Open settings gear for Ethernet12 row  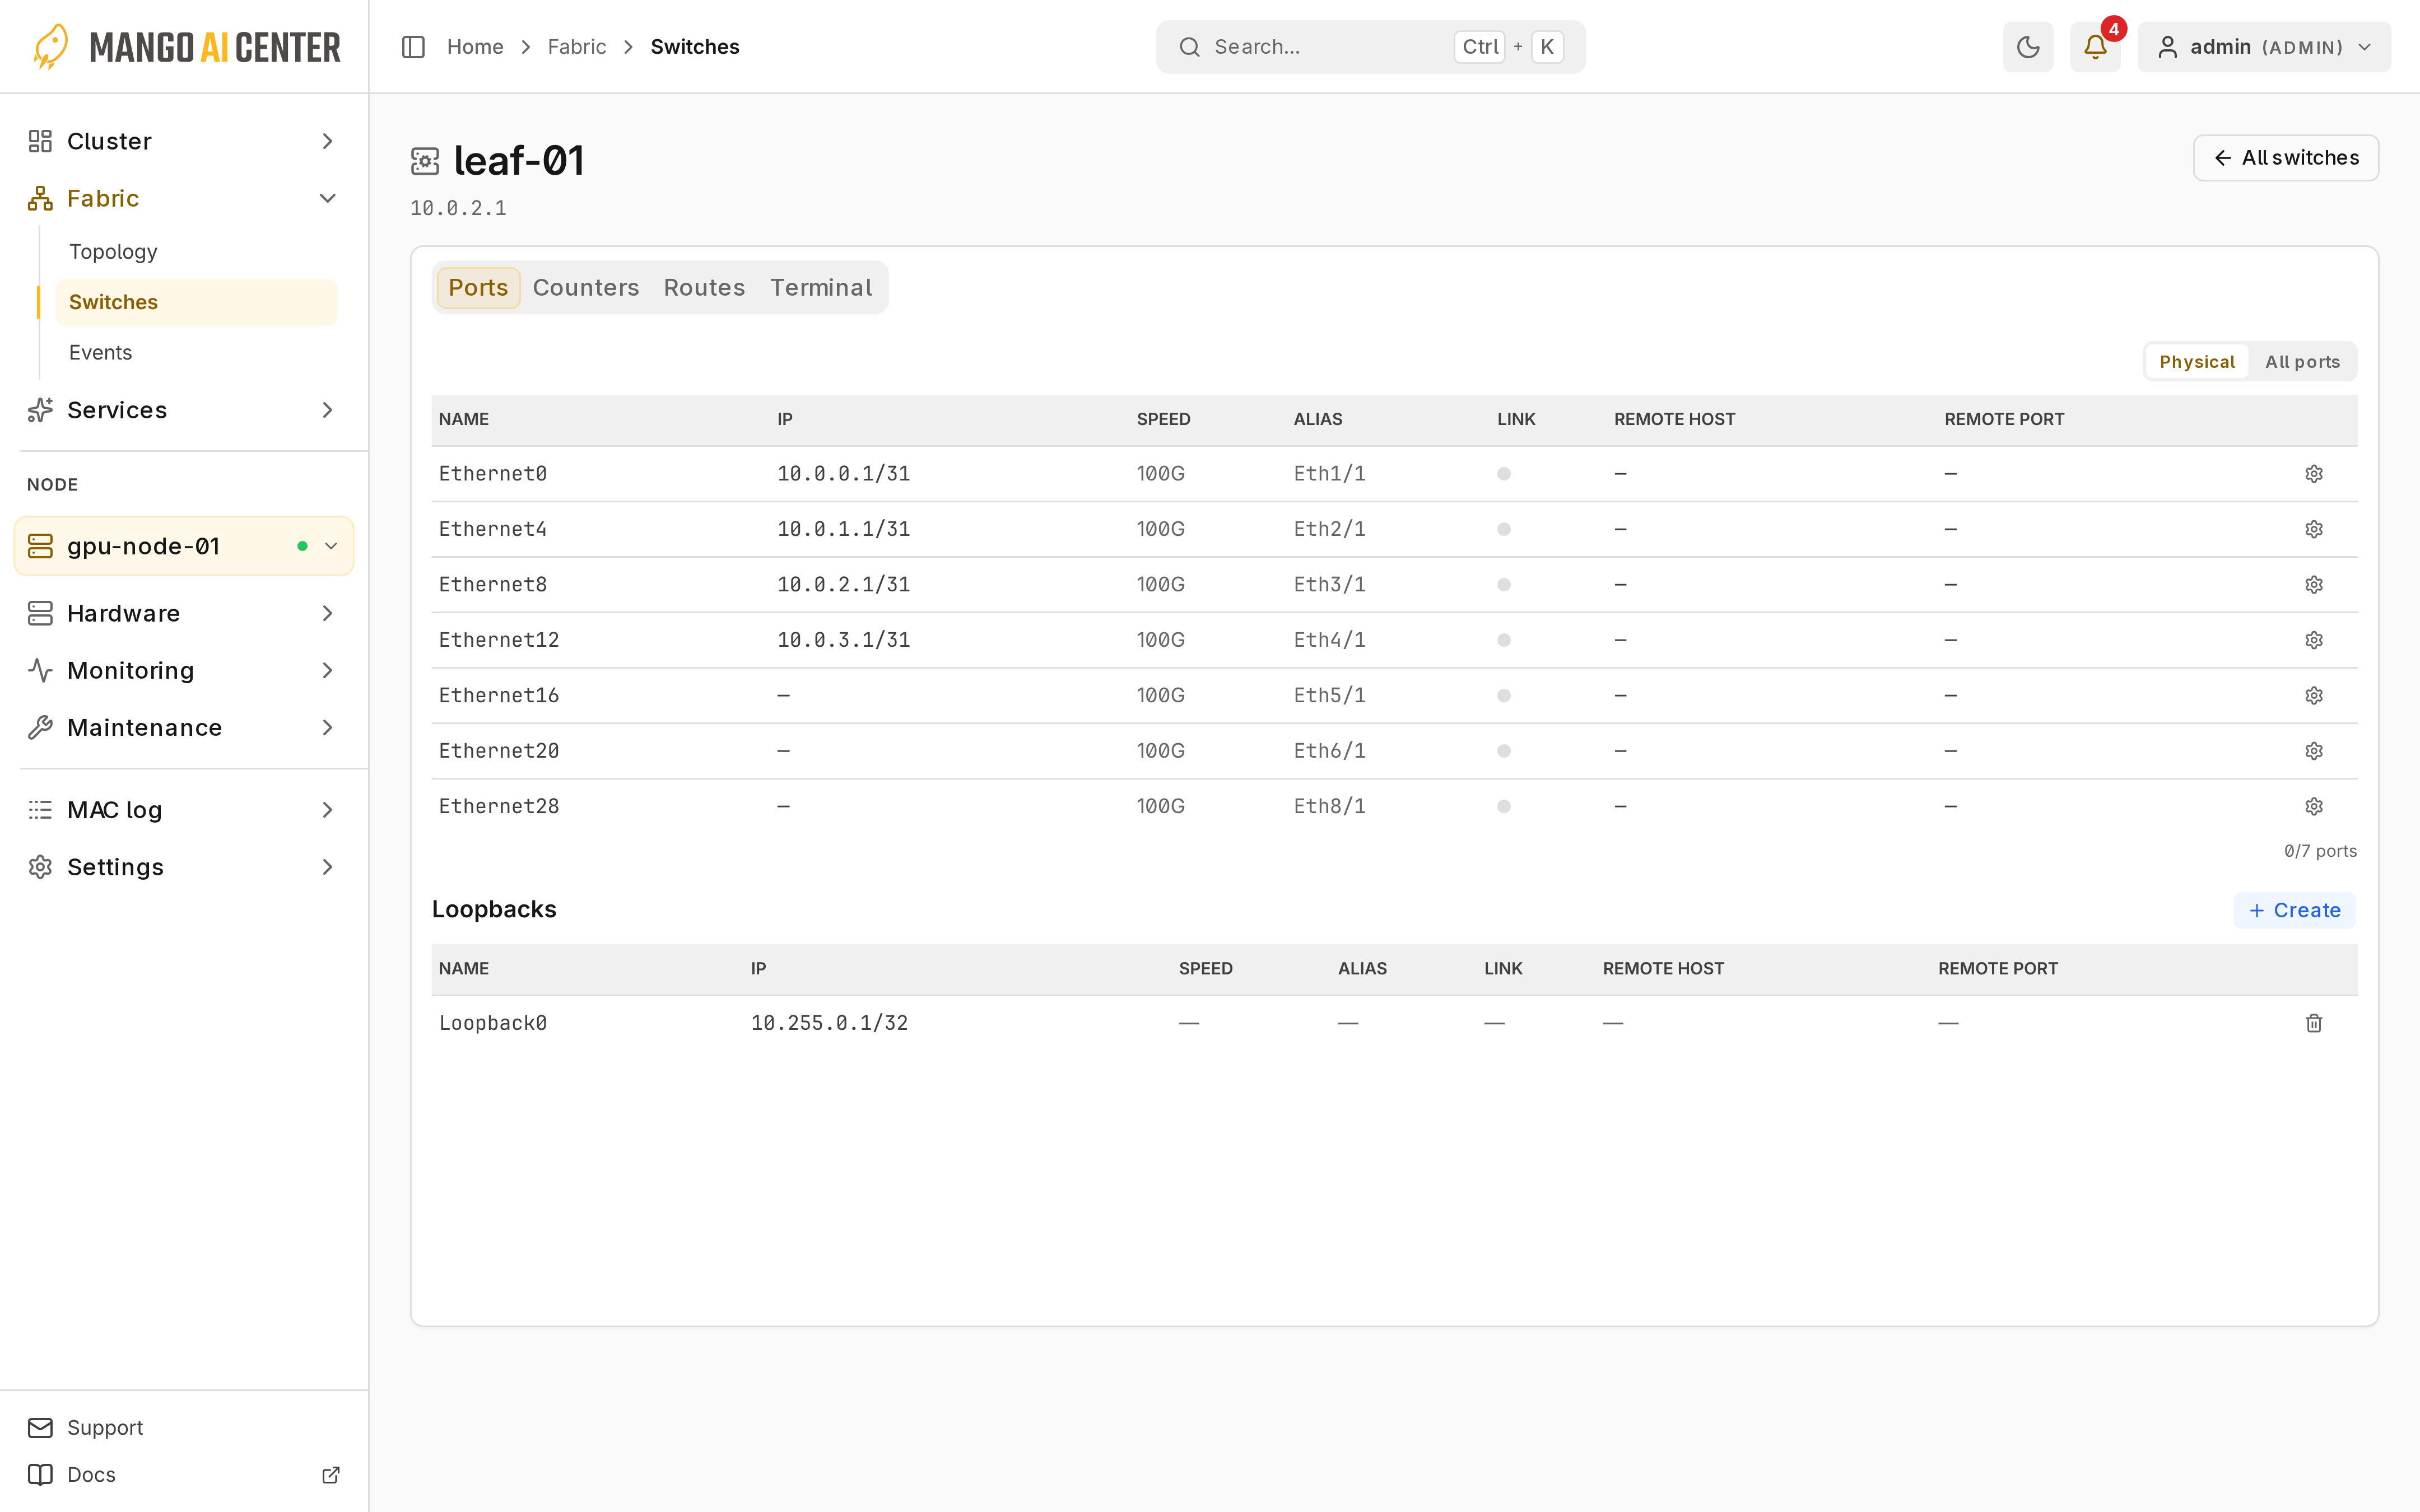coord(2314,640)
